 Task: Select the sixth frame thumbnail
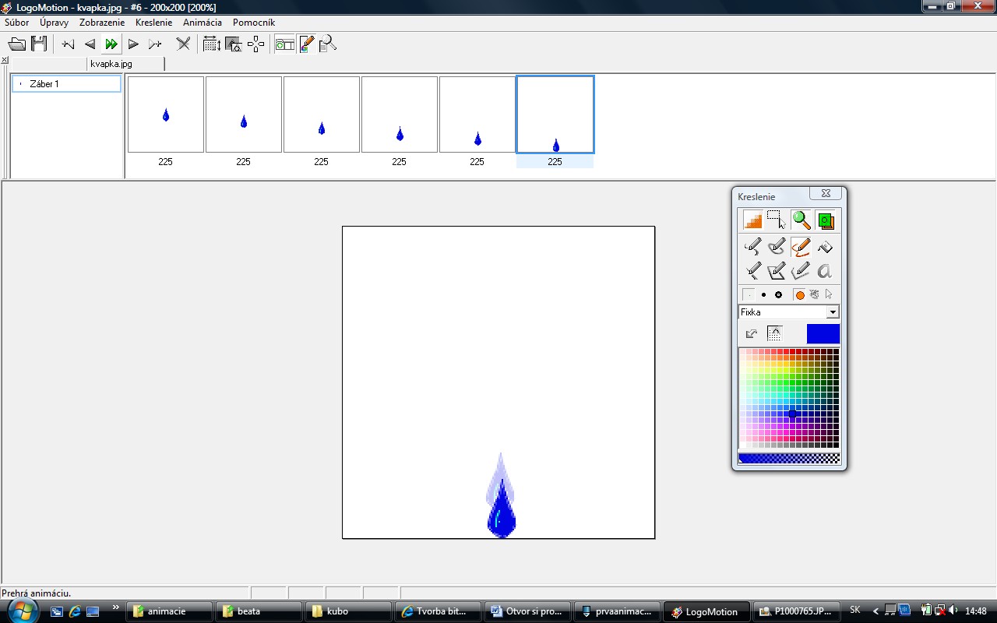point(555,114)
